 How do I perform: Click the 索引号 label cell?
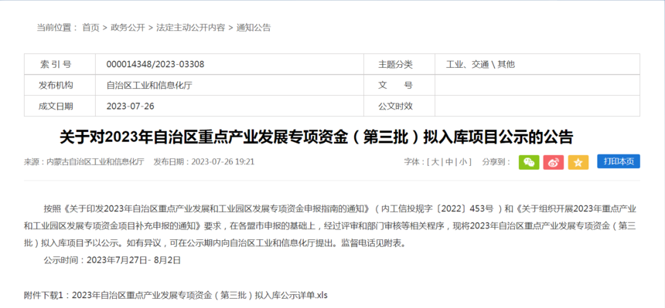click(60, 64)
